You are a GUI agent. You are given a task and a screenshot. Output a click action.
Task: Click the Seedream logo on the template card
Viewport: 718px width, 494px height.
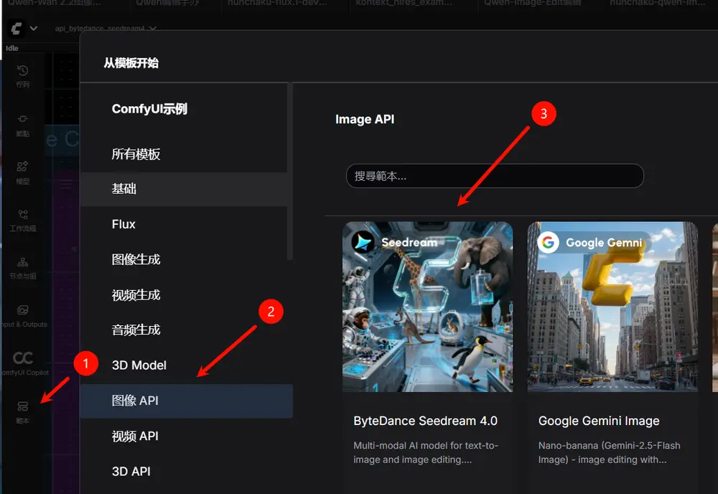tap(363, 243)
